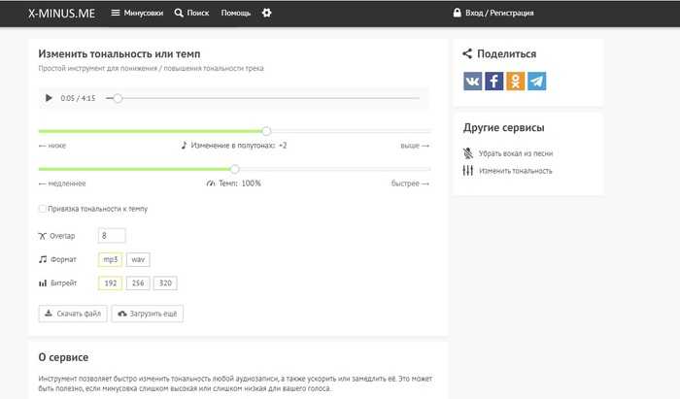The height and width of the screenshot is (399, 680).
Task: Click the share icon beside Поделиться
Action: tap(467, 53)
